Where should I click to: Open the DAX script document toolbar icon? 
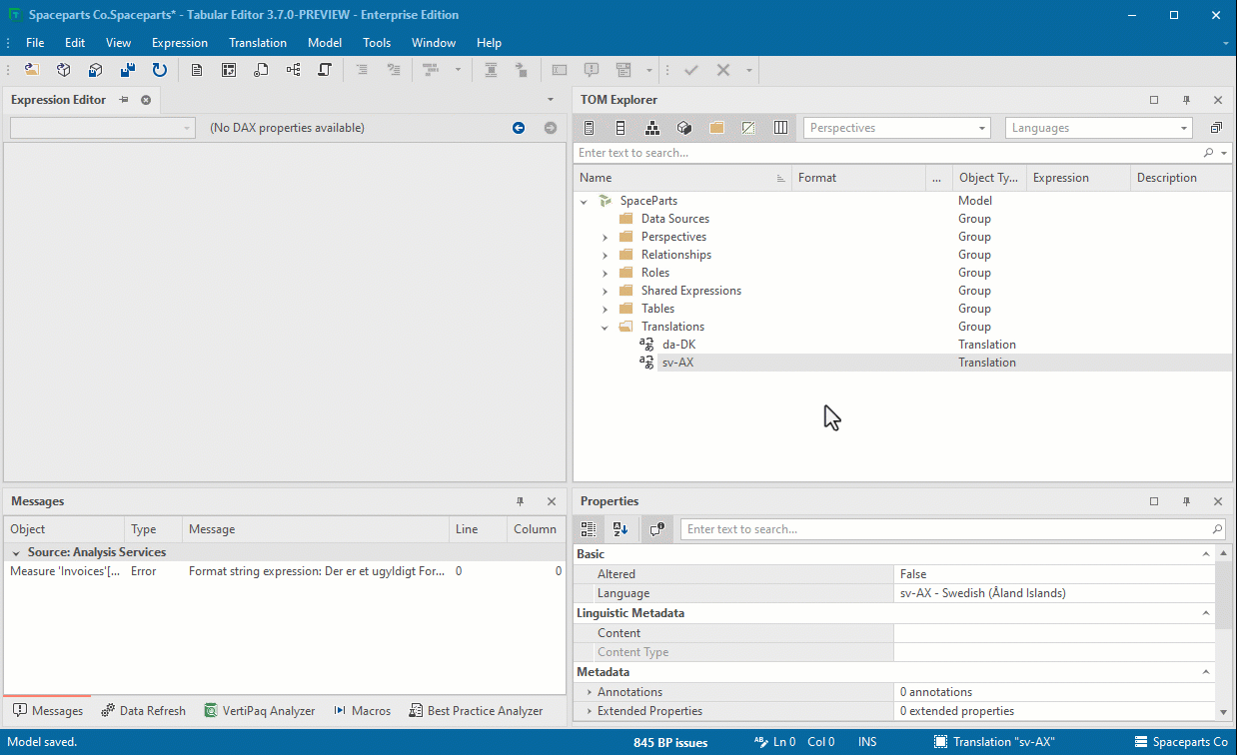click(x=197, y=70)
